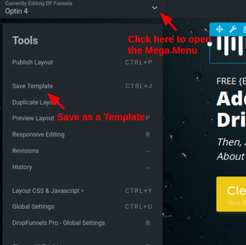The height and width of the screenshot is (245, 246).
Task: Click the move handle icon
Action: 219,29
